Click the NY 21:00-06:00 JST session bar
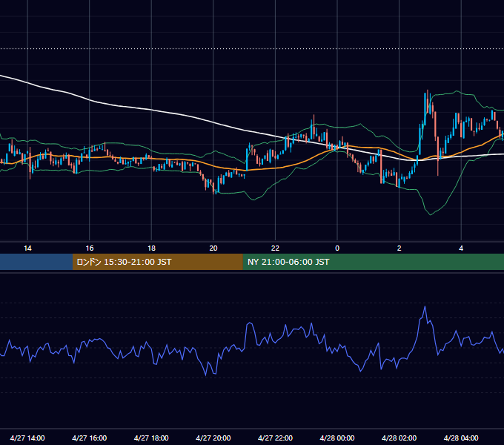 pyautogui.click(x=373, y=262)
